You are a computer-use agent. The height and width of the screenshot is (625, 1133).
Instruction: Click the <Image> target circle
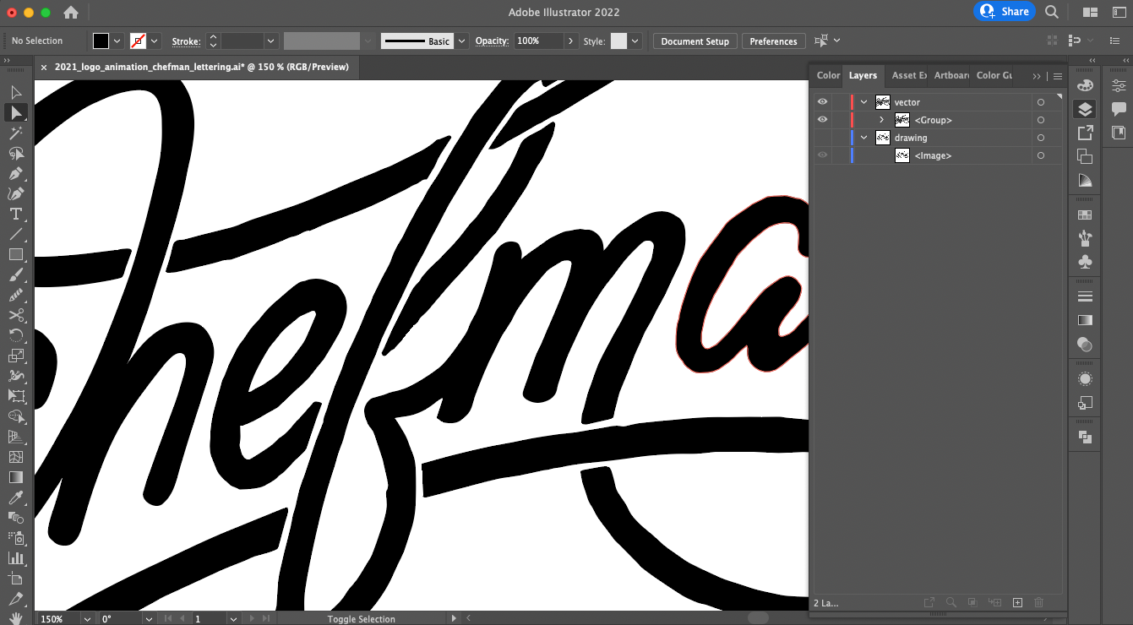(1041, 155)
